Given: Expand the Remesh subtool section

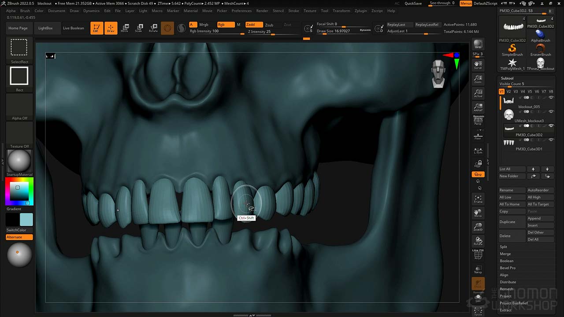Looking at the screenshot, I should coord(506,289).
